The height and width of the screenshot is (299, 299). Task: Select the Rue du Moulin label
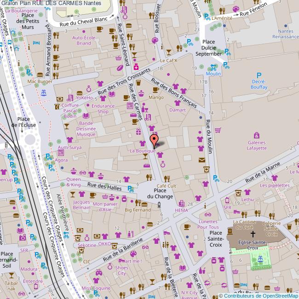click(209, 137)
